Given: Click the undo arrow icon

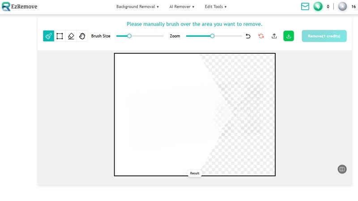Looking at the screenshot, I should [248, 36].
